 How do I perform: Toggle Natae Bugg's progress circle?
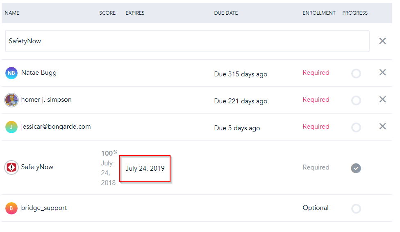click(x=356, y=74)
